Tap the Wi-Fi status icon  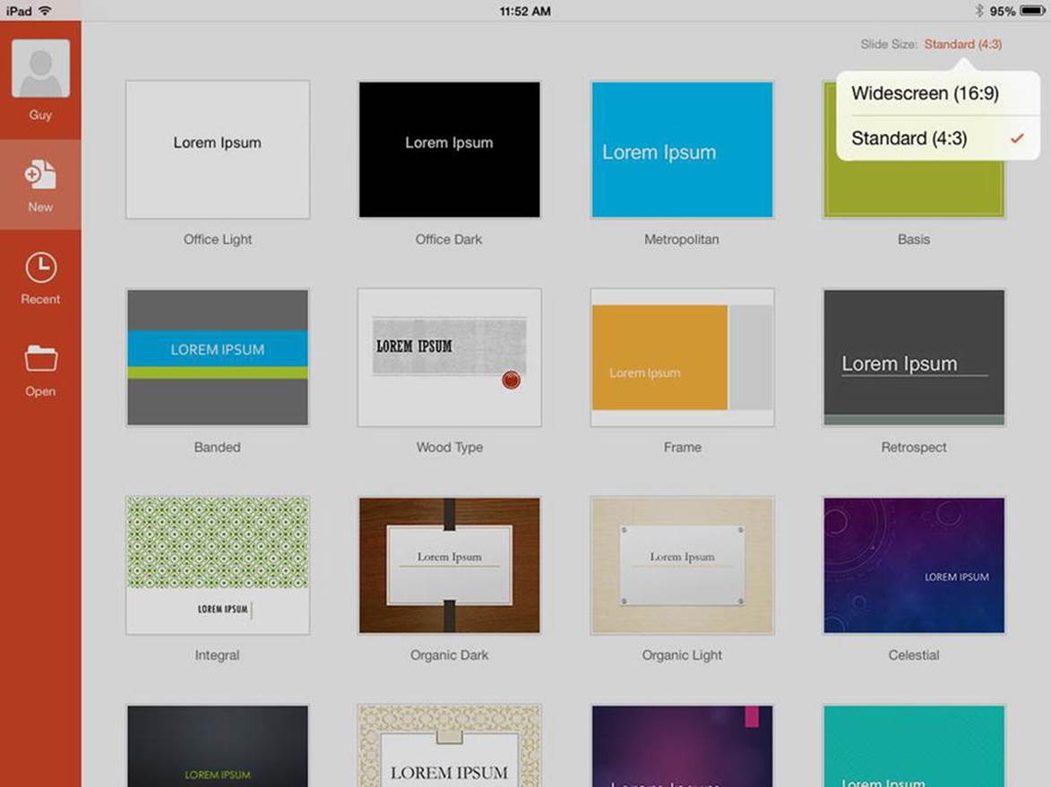click(45, 11)
